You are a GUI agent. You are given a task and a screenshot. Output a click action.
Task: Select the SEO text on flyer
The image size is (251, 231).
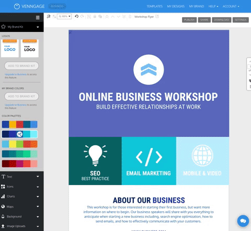pyautogui.click(x=95, y=174)
